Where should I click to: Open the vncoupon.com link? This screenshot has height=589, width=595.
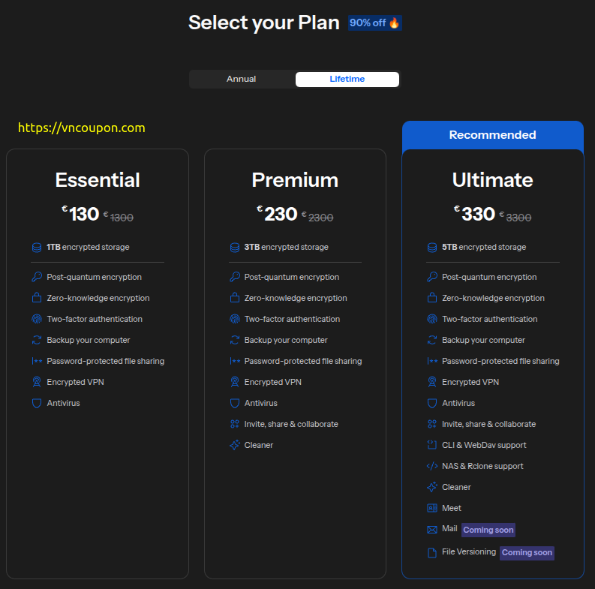[x=81, y=128]
